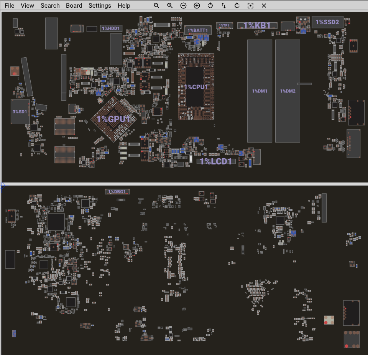
Task: Click the 1%DM1 memory slot
Action: (x=260, y=91)
